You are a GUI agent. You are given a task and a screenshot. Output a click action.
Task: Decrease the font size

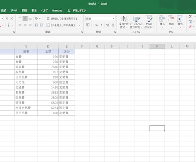(12, 18)
